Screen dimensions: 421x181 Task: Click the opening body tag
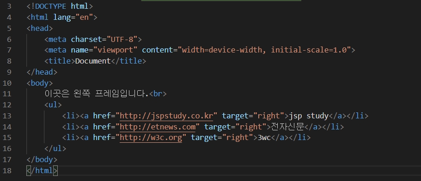click(x=40, y=83)
